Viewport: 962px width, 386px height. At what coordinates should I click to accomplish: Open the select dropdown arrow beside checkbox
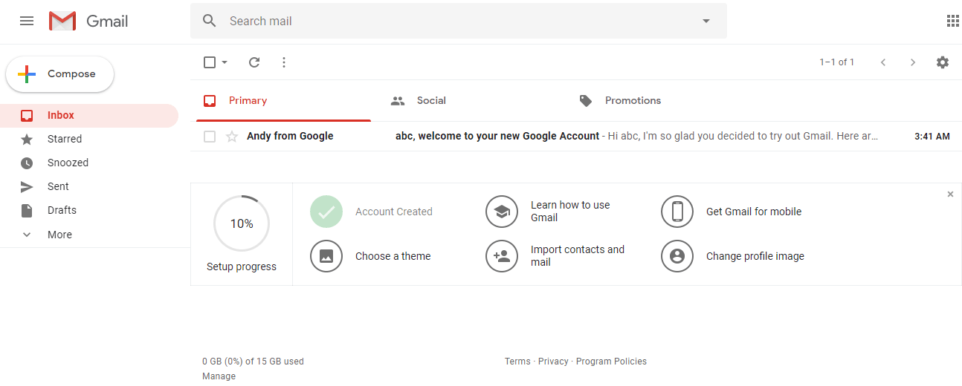225,62
